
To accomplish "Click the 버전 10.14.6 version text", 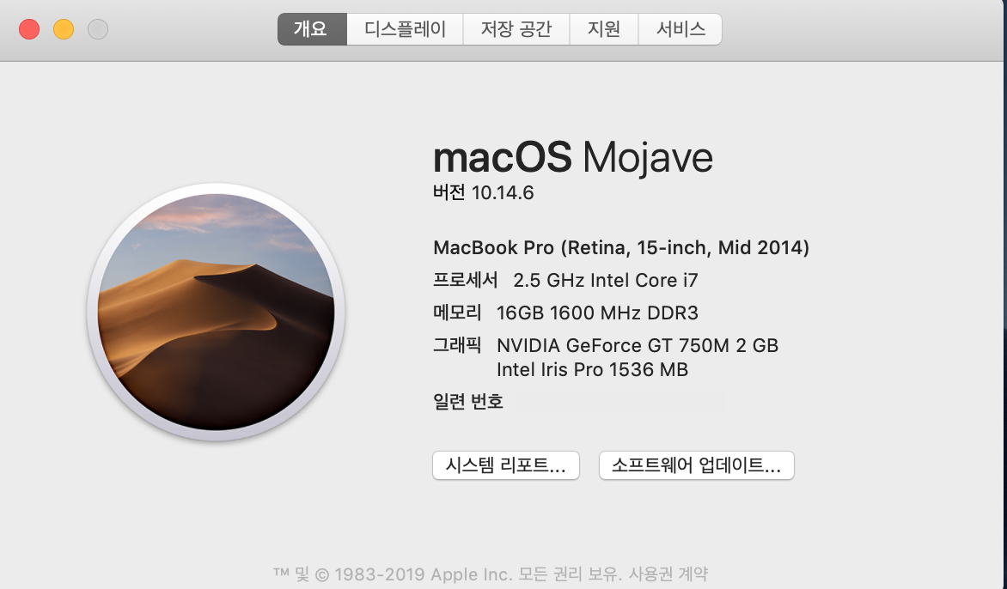I will [x=483, y=192].
